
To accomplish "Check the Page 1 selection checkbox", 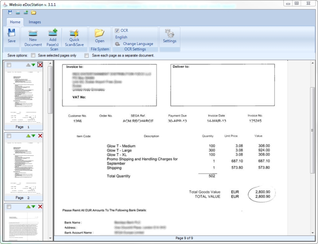I will pos(9,65).
